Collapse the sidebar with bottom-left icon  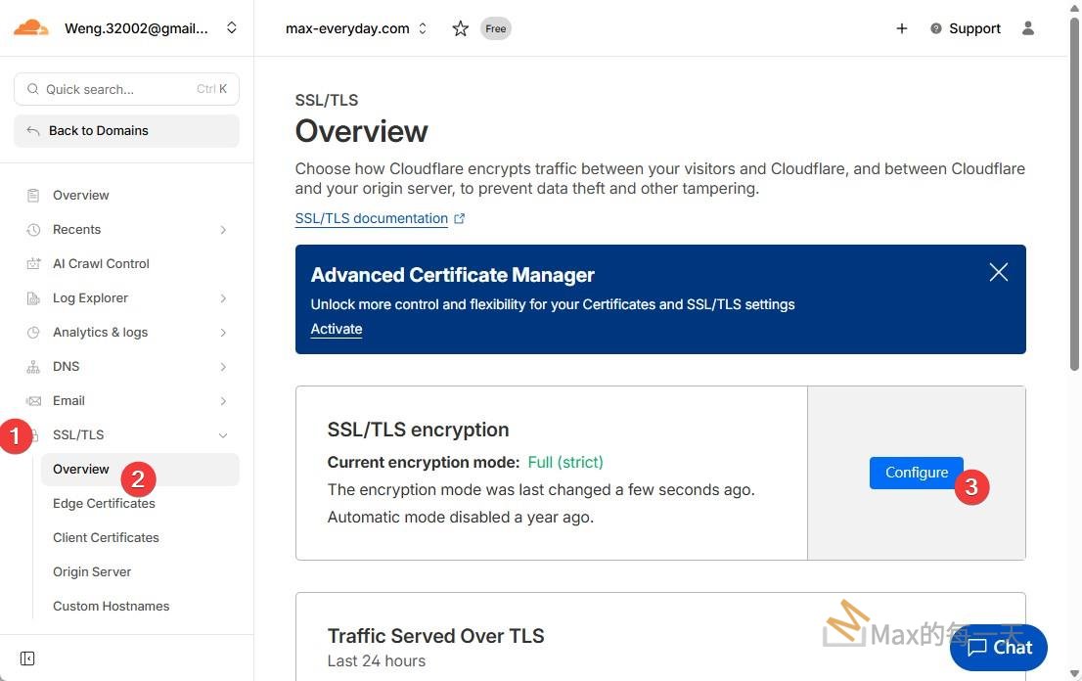pyautogui.click(x=27, y=658)
